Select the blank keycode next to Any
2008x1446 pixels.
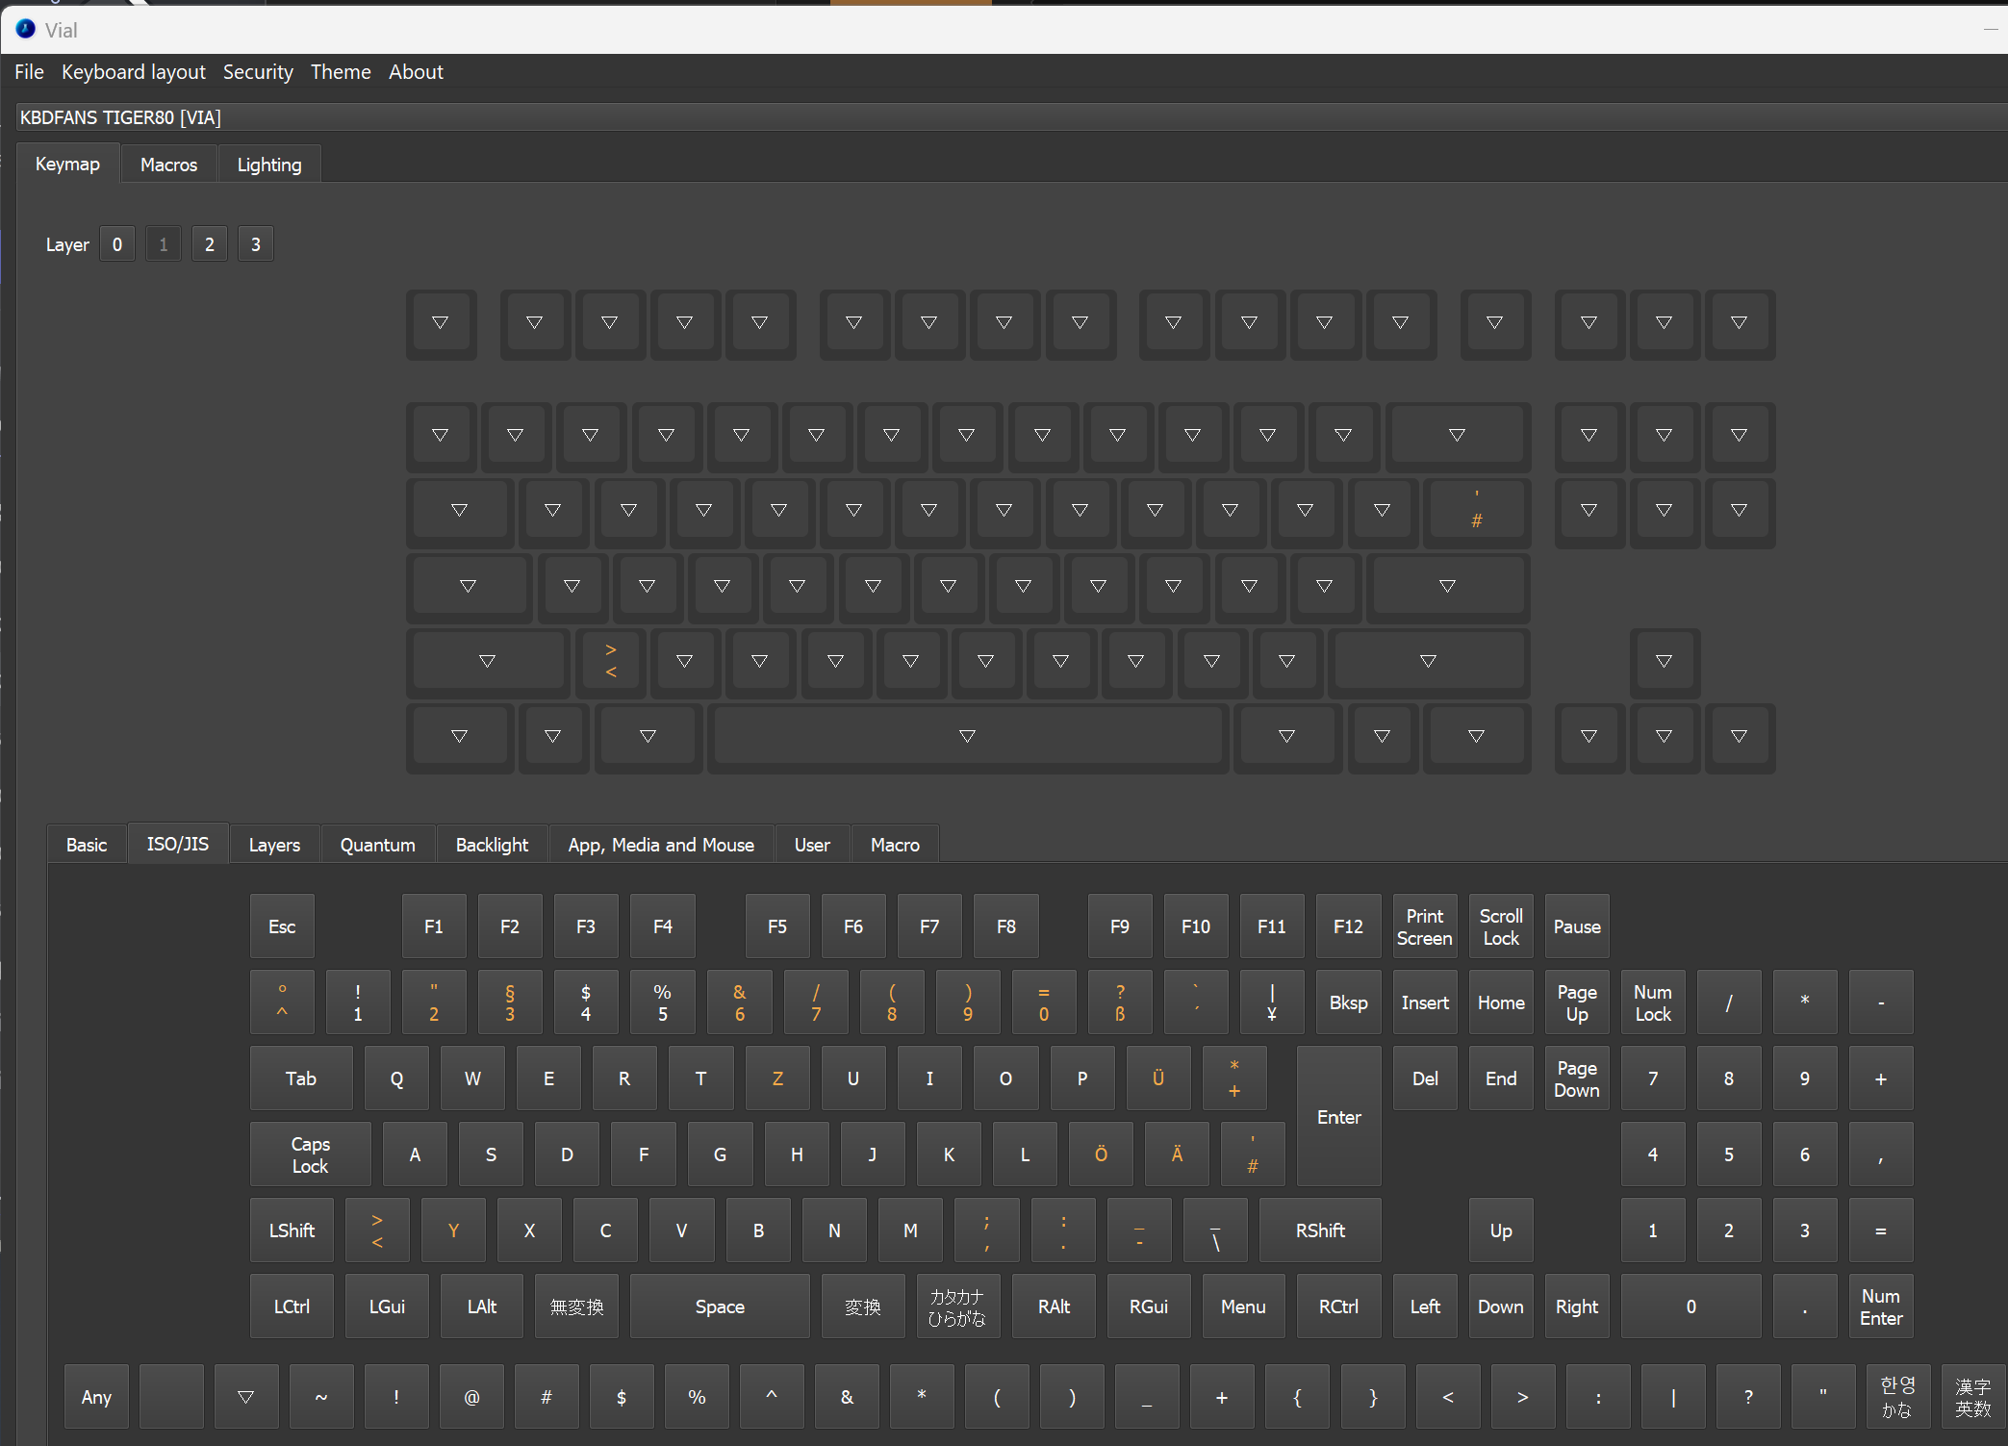point(171,1396)
